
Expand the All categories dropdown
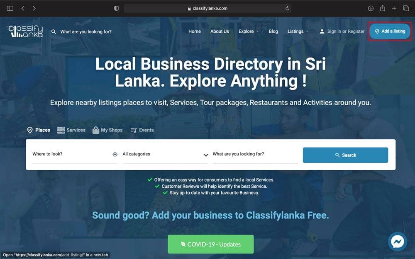click(165, 154)
